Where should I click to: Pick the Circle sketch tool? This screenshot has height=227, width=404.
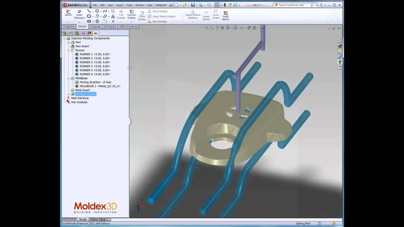(97, 11)
